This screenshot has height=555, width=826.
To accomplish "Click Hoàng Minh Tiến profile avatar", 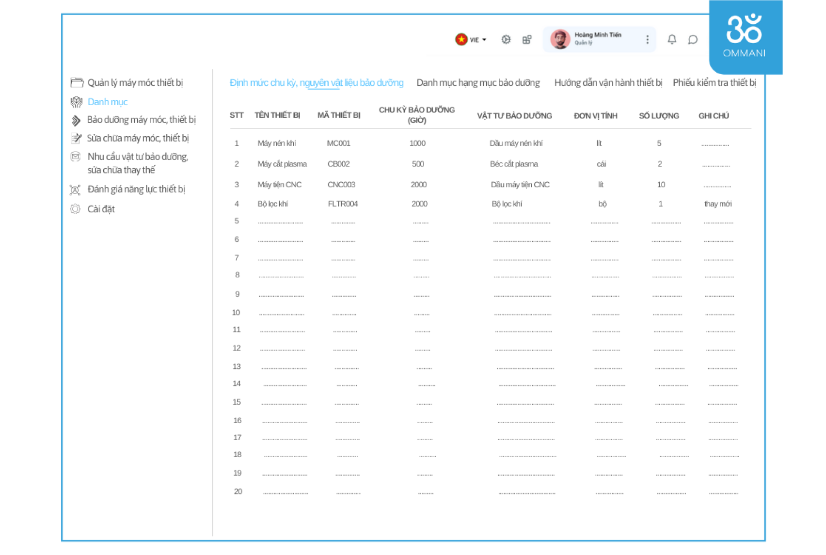I will [x=560, y=39].
